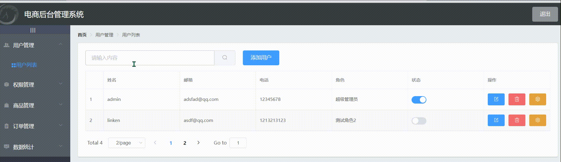Turn off status switch for admin

[419, 100]
